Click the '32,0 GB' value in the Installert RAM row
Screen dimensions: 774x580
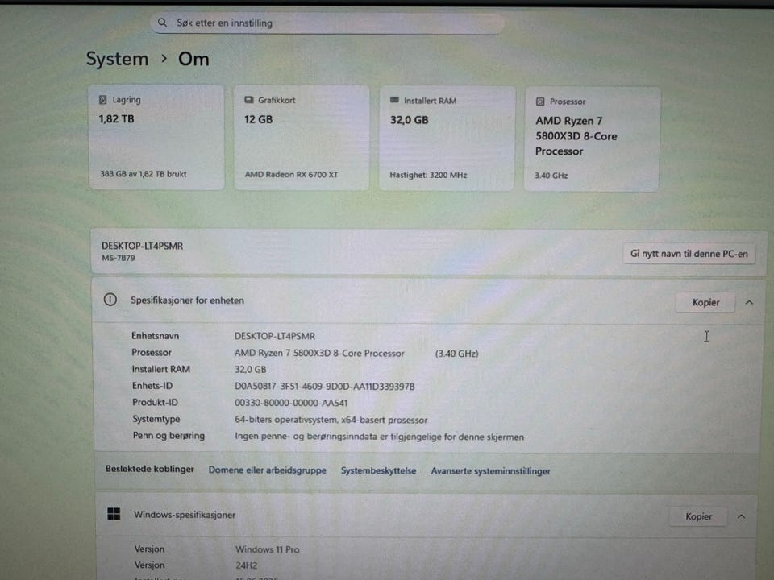click(250, 370)
